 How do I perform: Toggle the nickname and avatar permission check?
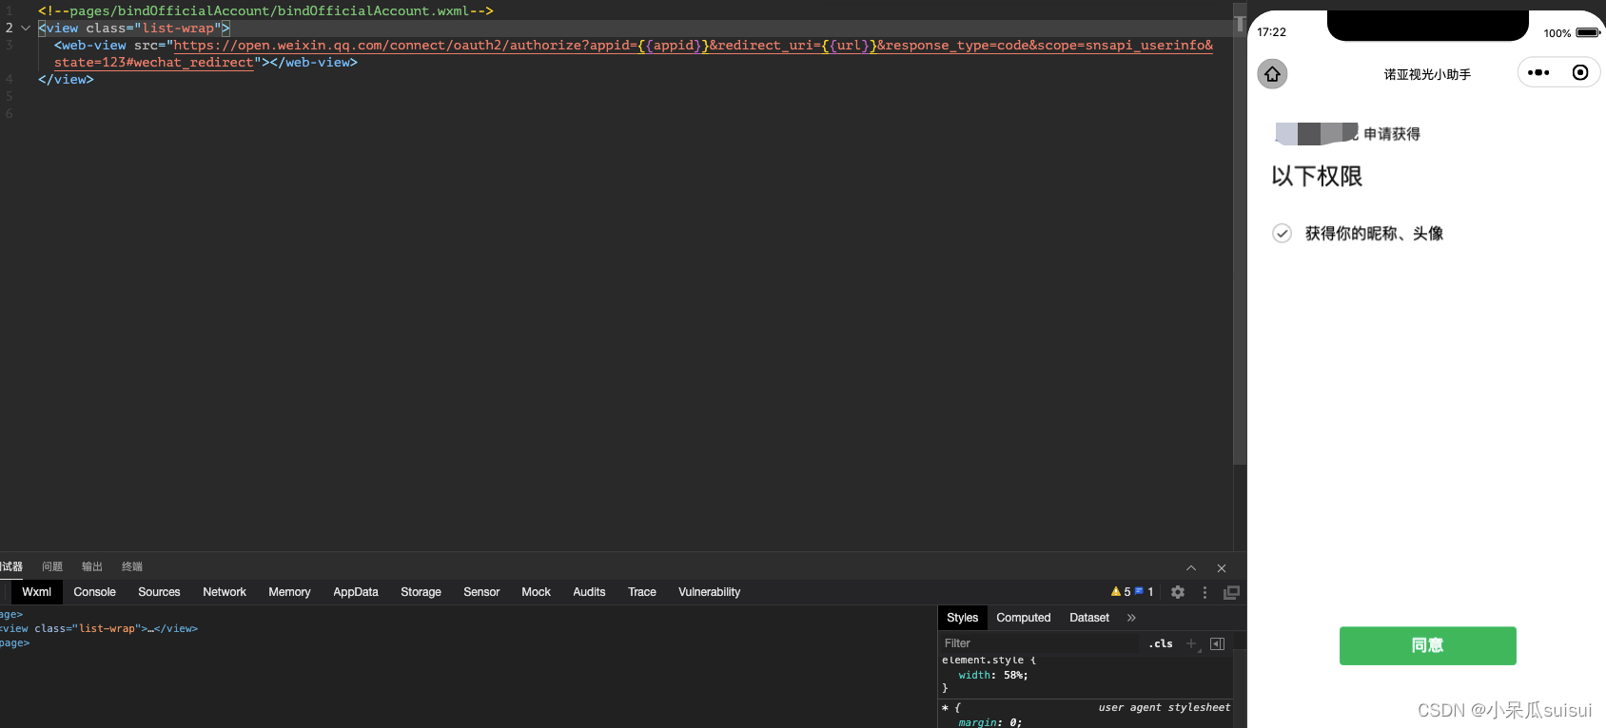(x=1282, y=233)
